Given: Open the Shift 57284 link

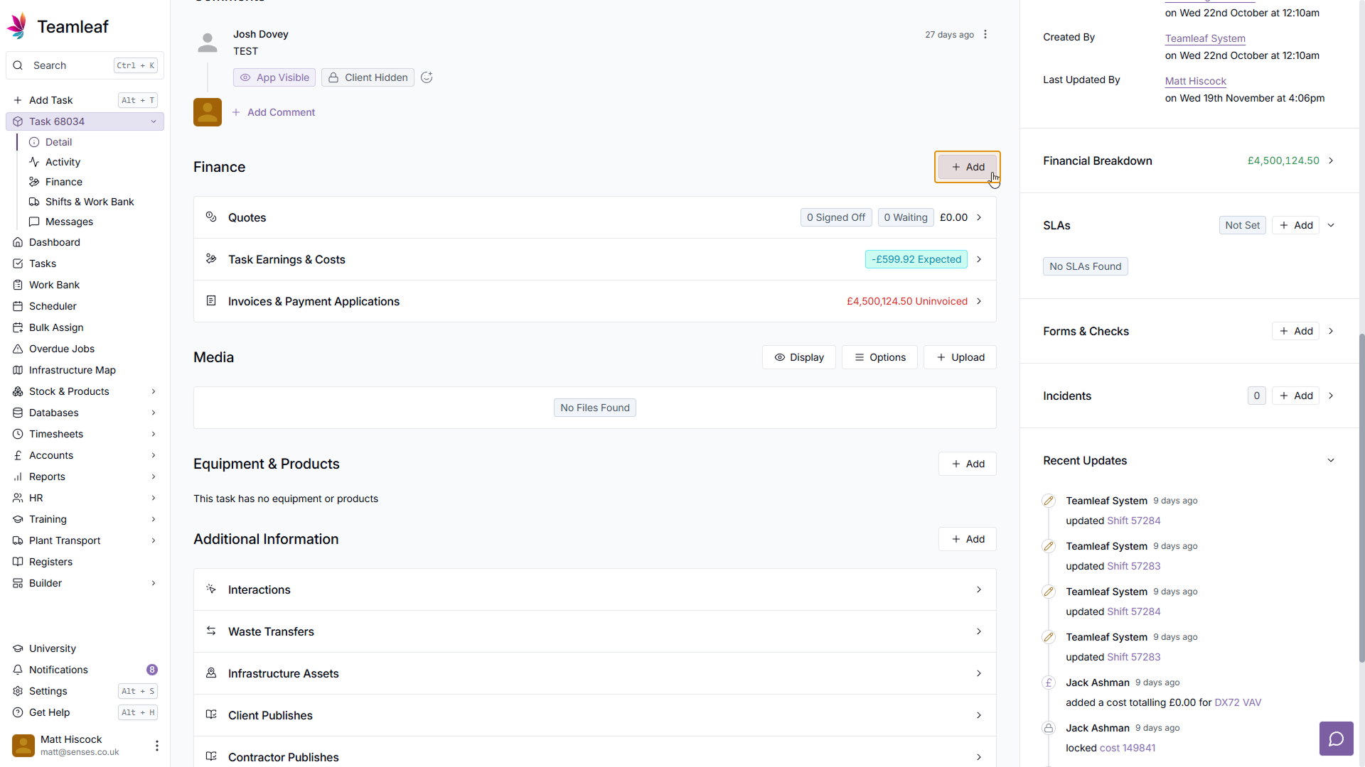Looking at the screenshot, I should pos(1133,521).
